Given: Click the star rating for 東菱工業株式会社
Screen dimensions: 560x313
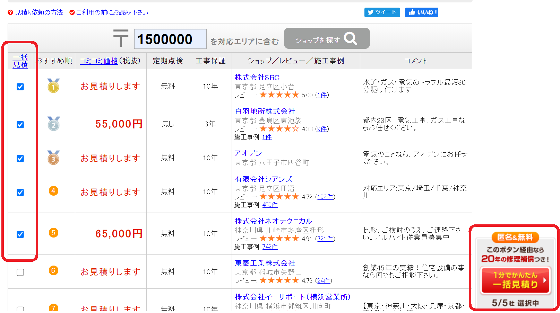Looking at the screenshot, I should click(279, 280).
